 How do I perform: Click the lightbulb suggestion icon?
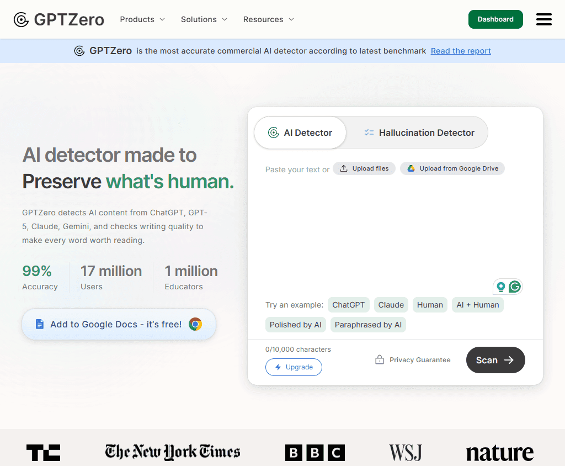[x=500, y=287]
